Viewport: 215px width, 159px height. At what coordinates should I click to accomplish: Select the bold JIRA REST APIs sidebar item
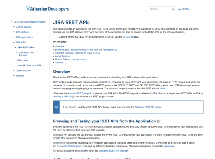click(x=26, y=47)
